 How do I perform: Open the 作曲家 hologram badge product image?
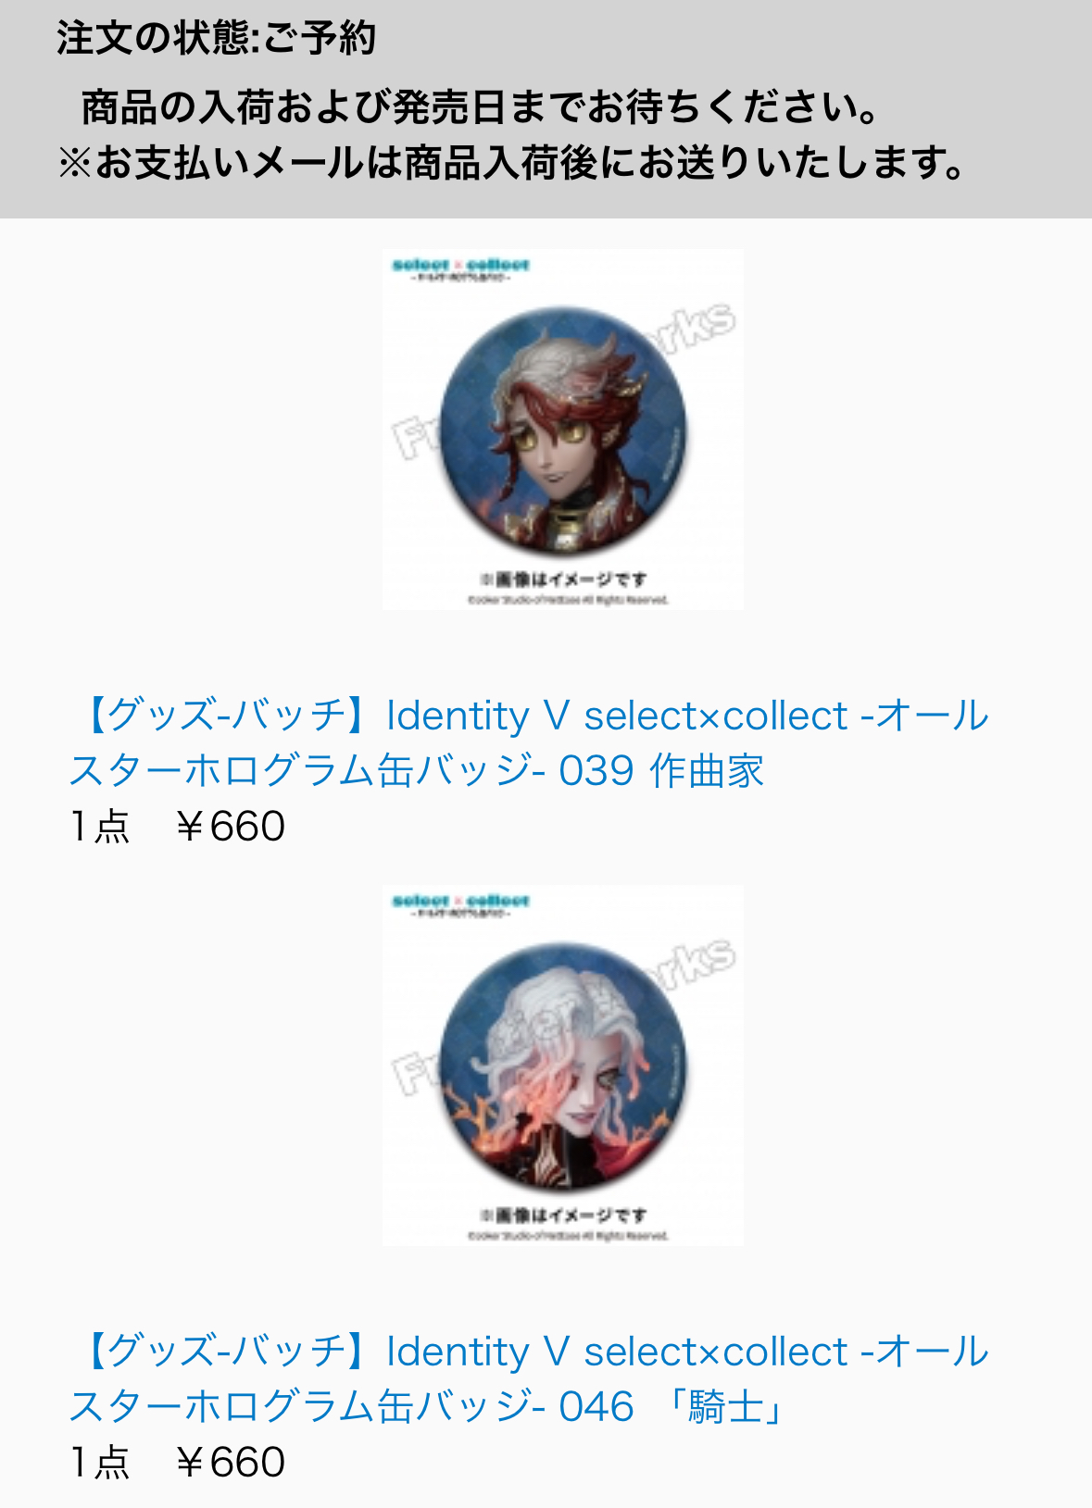pos(563,430)
